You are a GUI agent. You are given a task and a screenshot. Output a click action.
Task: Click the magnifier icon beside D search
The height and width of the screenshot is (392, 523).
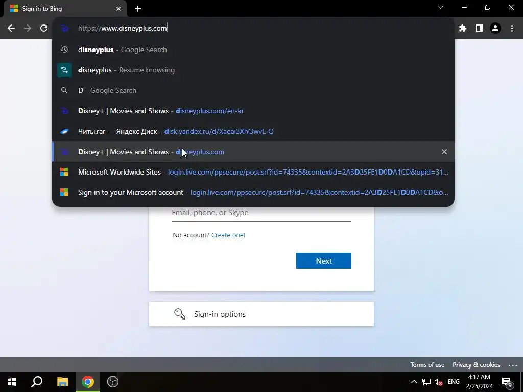pos(64,90)
